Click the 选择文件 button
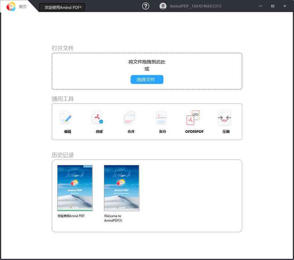294x260 pixels. [x=147, y=79]
